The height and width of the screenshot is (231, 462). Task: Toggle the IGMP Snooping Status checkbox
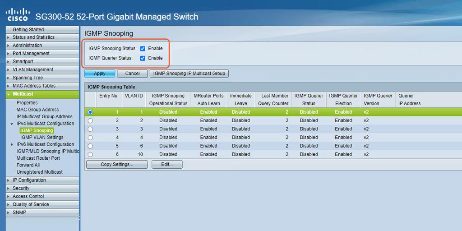[x=143, y=49]
